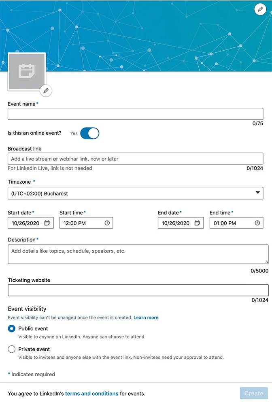Click the event logo edit pencil icon
272x405 pixels.
pyautogui.click(x=46, y=90)
